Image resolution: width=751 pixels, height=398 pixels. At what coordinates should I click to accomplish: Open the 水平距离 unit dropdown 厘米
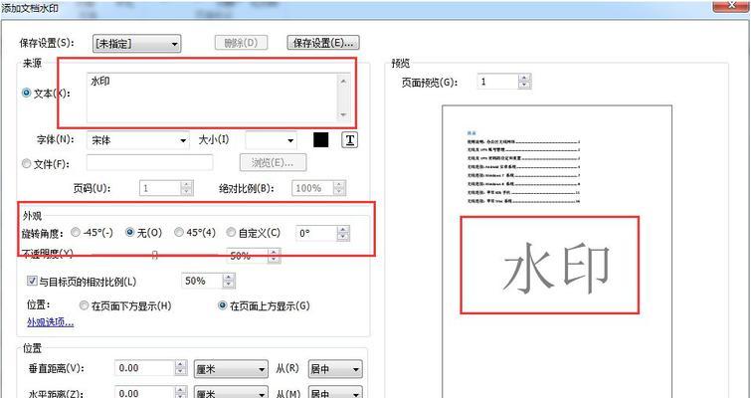(x=231, y=393)
